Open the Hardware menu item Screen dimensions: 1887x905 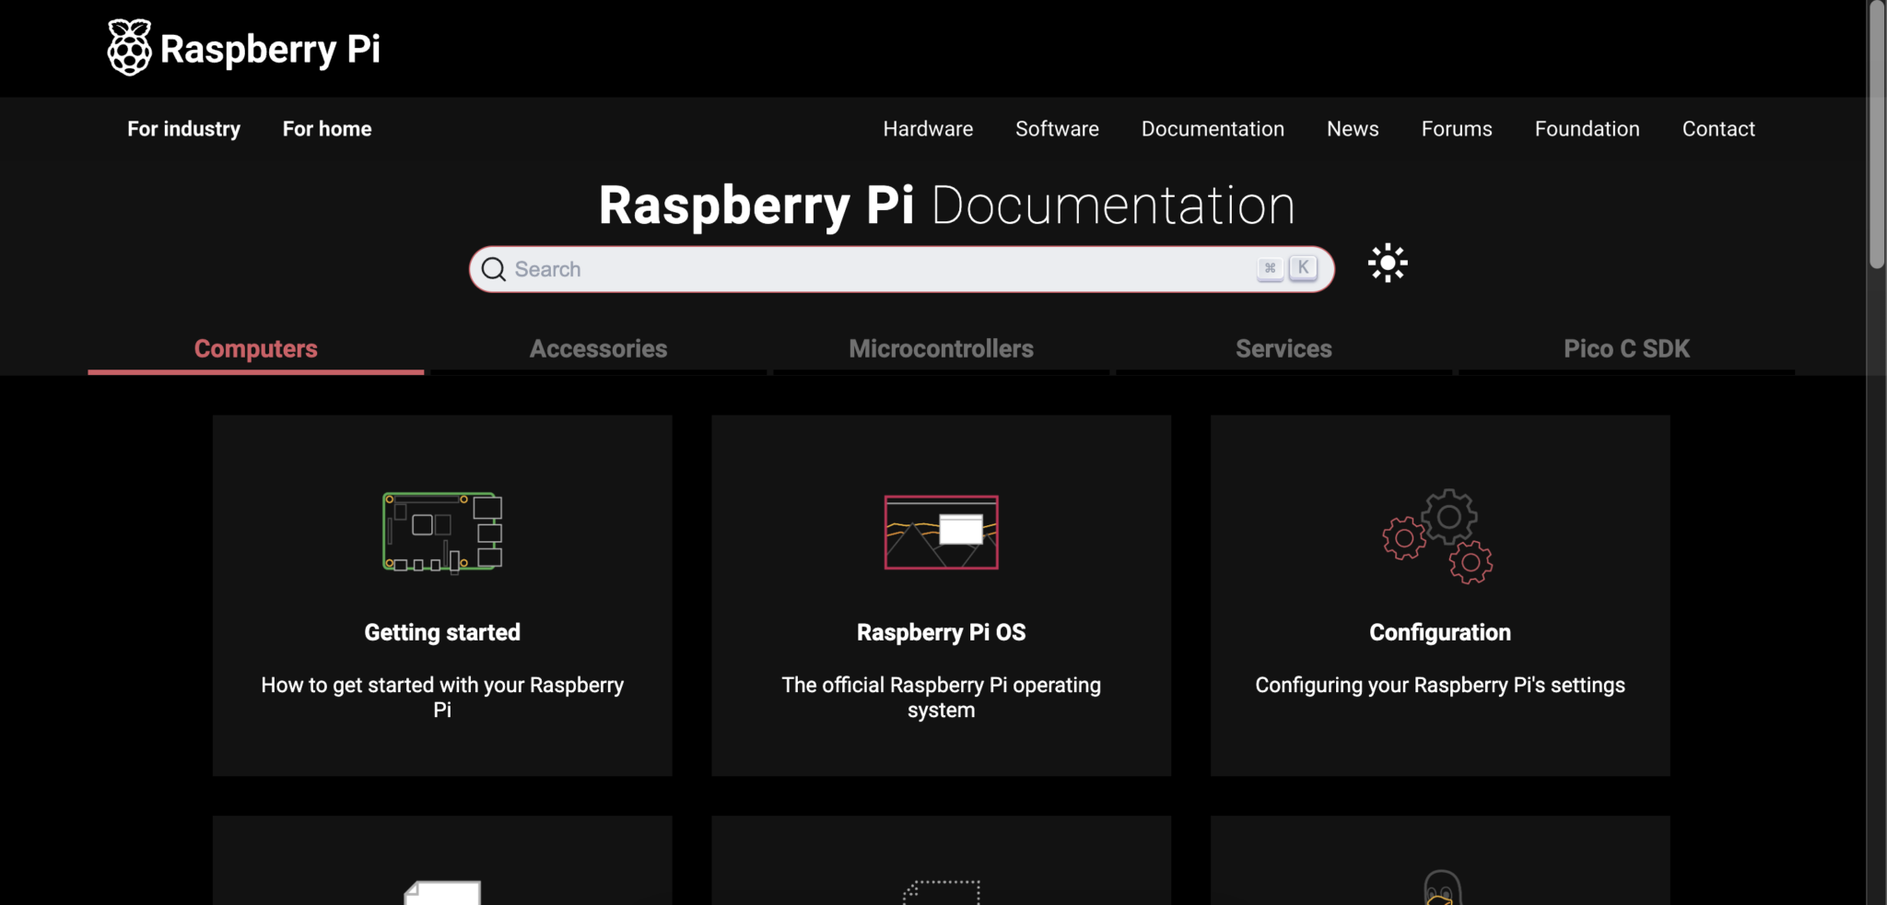tap(928, 129)
